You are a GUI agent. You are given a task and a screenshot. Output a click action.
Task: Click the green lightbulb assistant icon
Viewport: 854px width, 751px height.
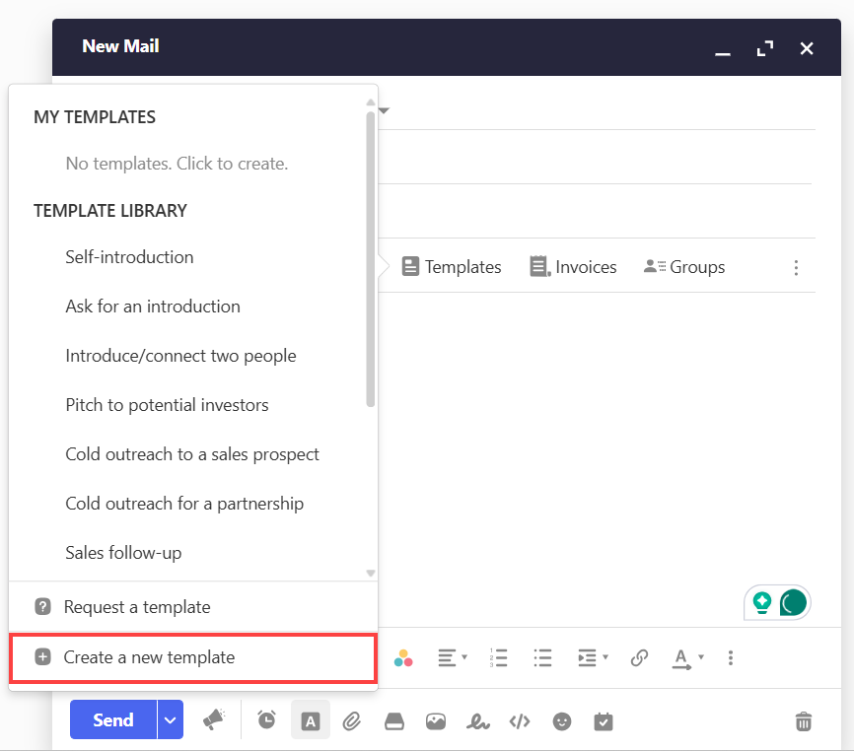(x=762, y=603)
